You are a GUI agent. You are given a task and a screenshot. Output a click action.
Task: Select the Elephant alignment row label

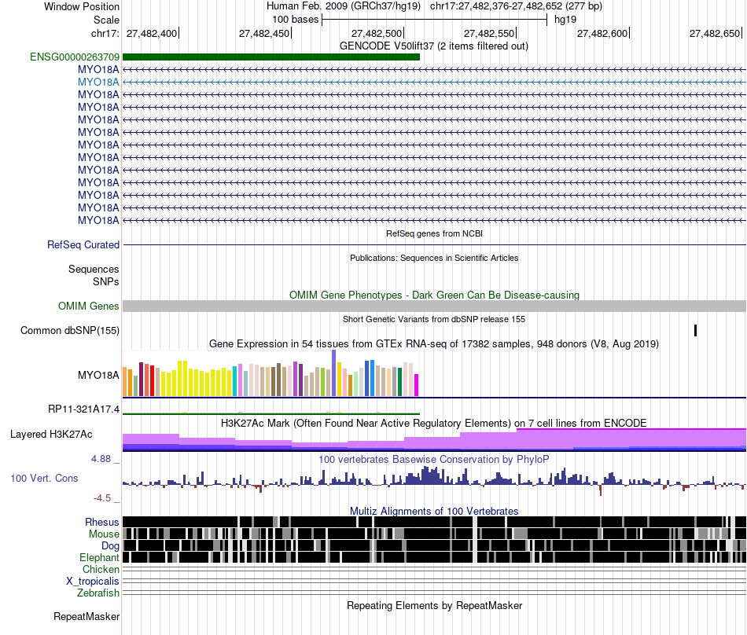[x=99, y=557]
